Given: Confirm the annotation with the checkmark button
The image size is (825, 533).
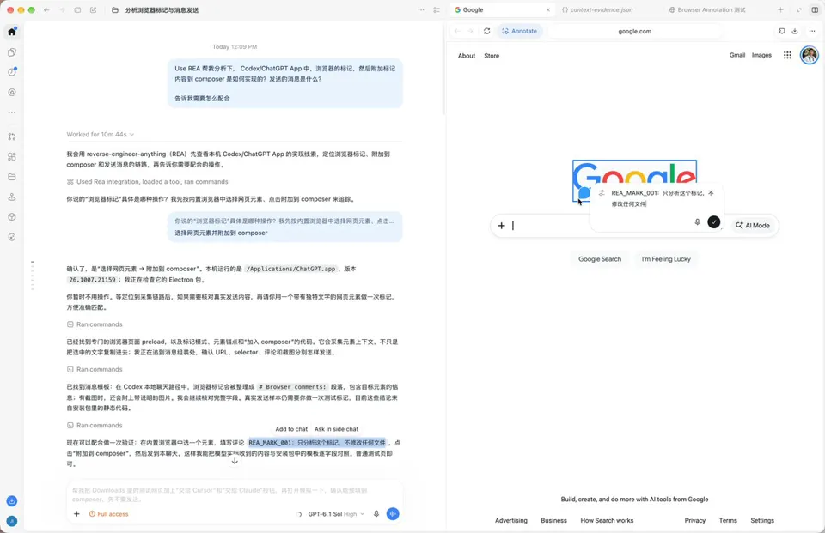Looking at the screenshot, I should [713, 221].
